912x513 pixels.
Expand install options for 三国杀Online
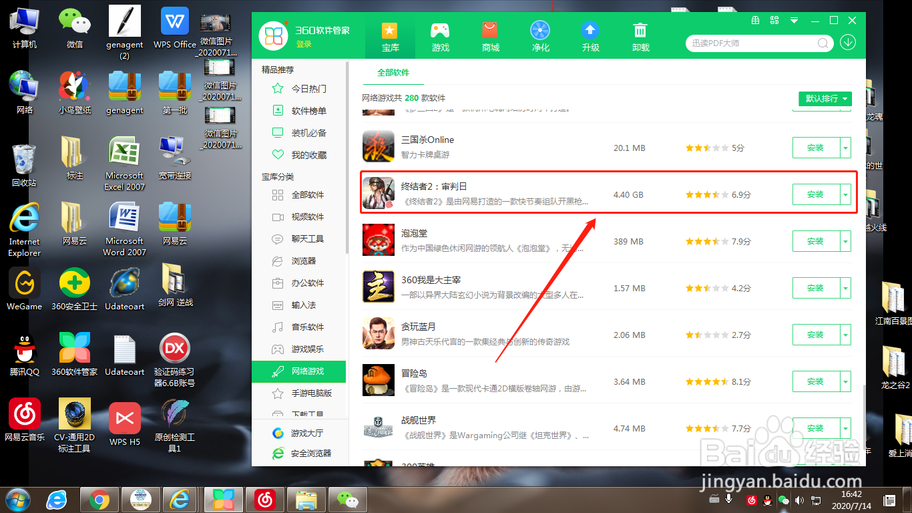tap(846, 148)
